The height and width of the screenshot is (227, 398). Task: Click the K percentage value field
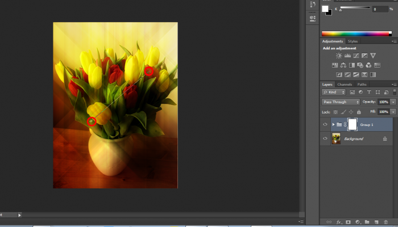tap(380, 9)
